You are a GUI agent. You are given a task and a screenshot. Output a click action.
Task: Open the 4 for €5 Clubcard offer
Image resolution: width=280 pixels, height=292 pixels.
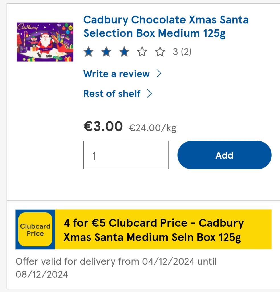click(154, 230)
